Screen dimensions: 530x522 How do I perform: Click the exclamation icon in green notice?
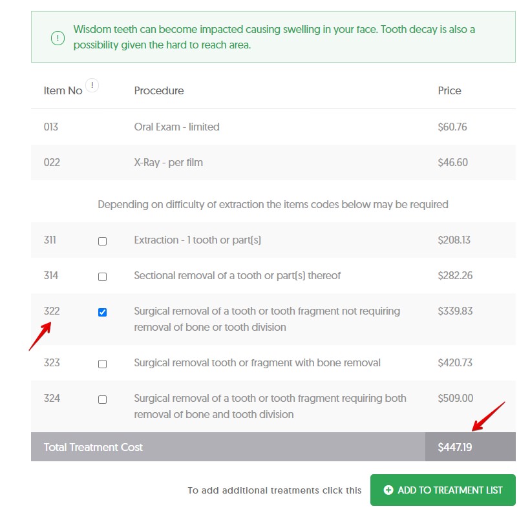58,38
